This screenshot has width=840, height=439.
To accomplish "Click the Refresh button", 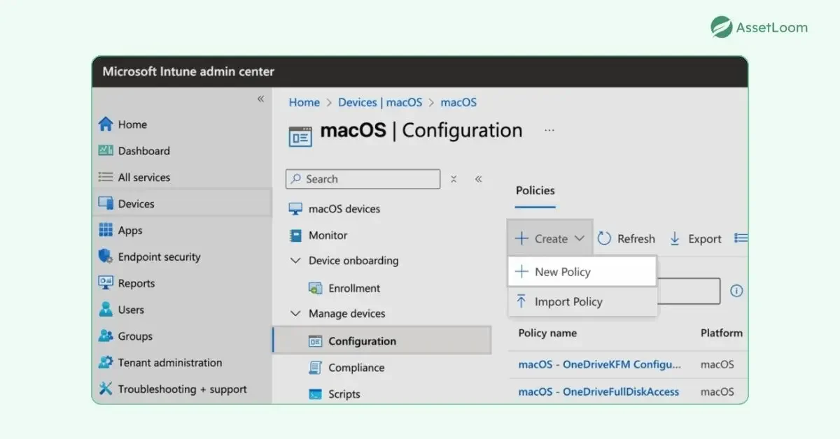I will click(x=626, y=238).
